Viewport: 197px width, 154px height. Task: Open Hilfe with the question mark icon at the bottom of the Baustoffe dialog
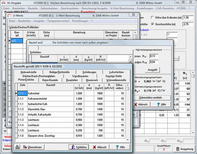coord(120,147)
